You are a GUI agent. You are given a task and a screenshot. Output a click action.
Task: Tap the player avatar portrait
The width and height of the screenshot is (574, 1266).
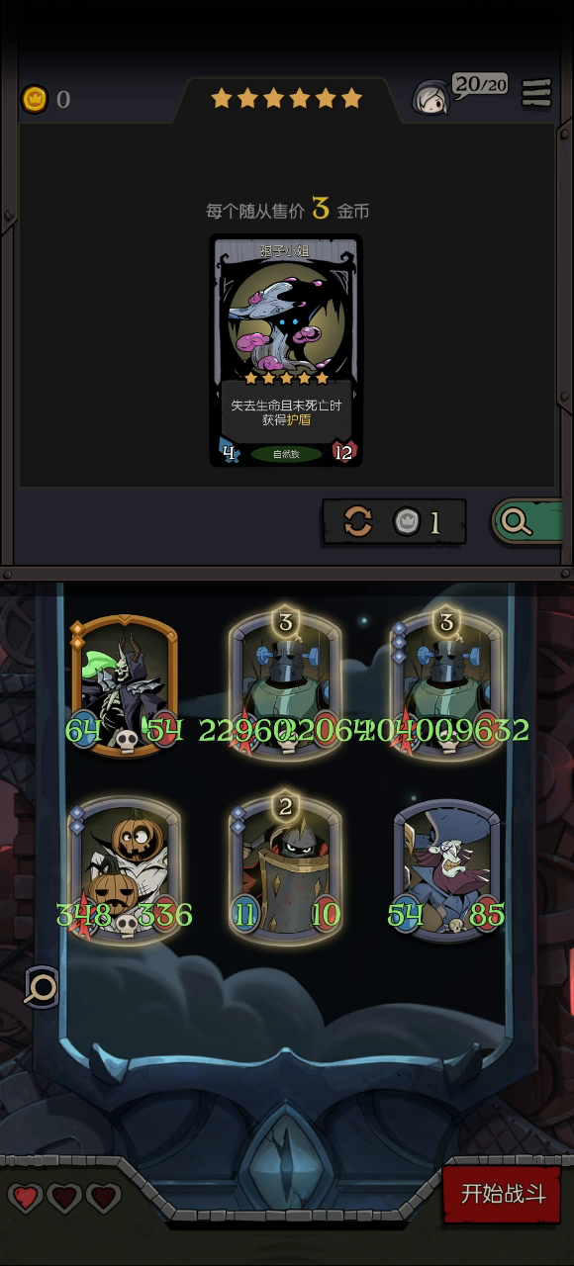click(431, 98)
